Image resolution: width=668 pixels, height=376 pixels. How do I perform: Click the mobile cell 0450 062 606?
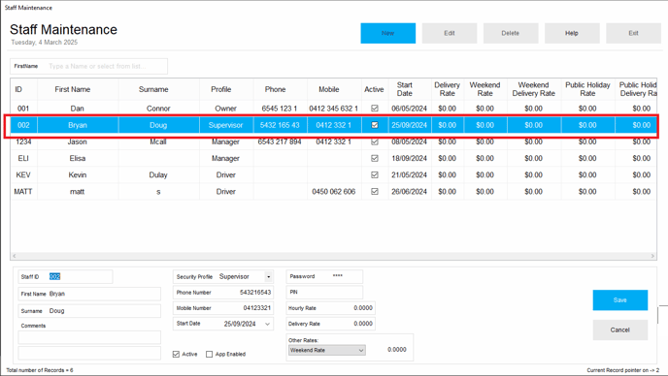coord(334,192)
